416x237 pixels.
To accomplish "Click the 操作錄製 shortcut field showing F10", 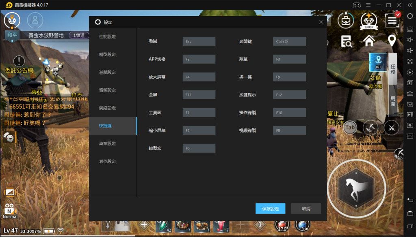I will point(289,112).
